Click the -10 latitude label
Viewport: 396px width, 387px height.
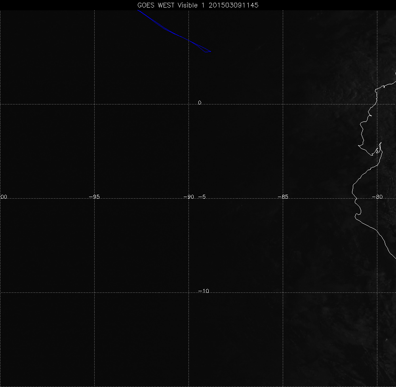[x=203, y=291]
